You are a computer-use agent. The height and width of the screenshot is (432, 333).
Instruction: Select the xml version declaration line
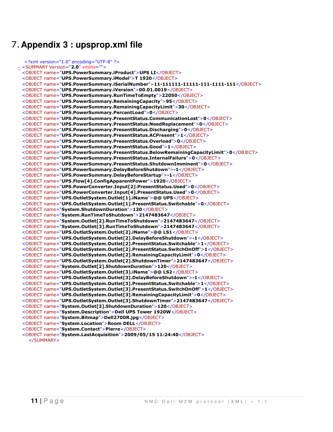[72, 62]
